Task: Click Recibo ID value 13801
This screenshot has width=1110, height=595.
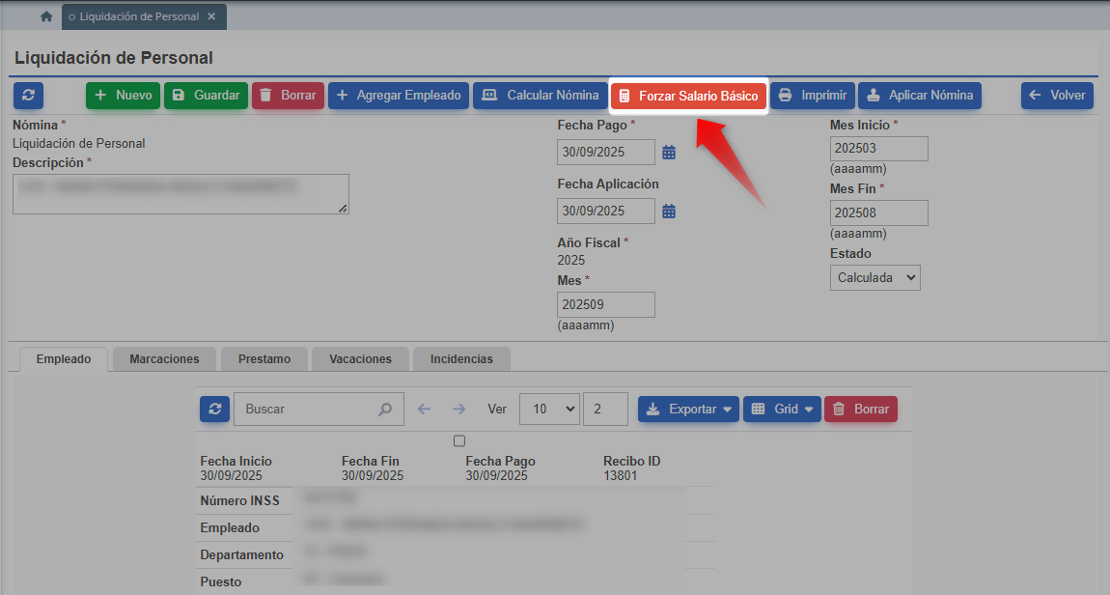Action: [x=620, y=476]
